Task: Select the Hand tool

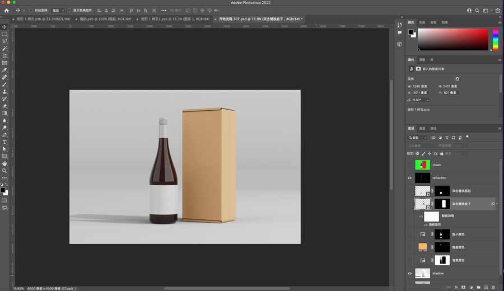Action: 4,163
